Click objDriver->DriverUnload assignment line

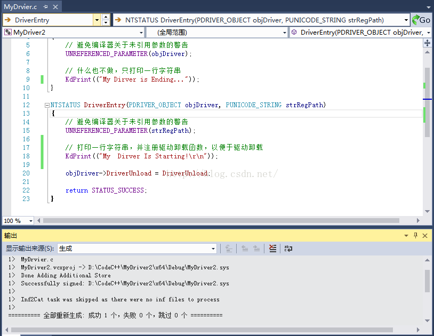click(x=138, y=173)
